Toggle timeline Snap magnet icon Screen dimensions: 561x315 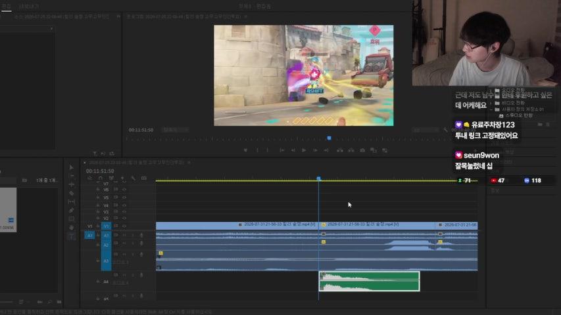click(x=101, y=178)
